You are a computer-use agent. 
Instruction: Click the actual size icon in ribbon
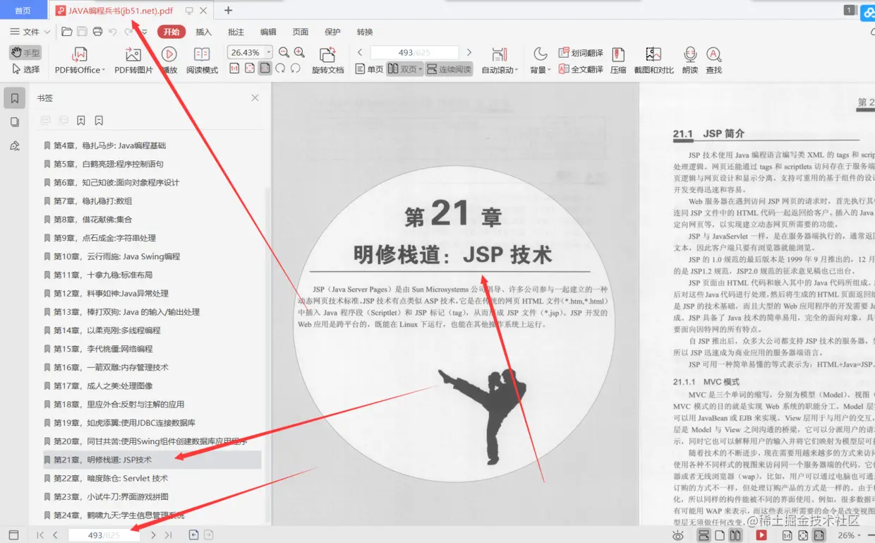[x=234, y=68]
